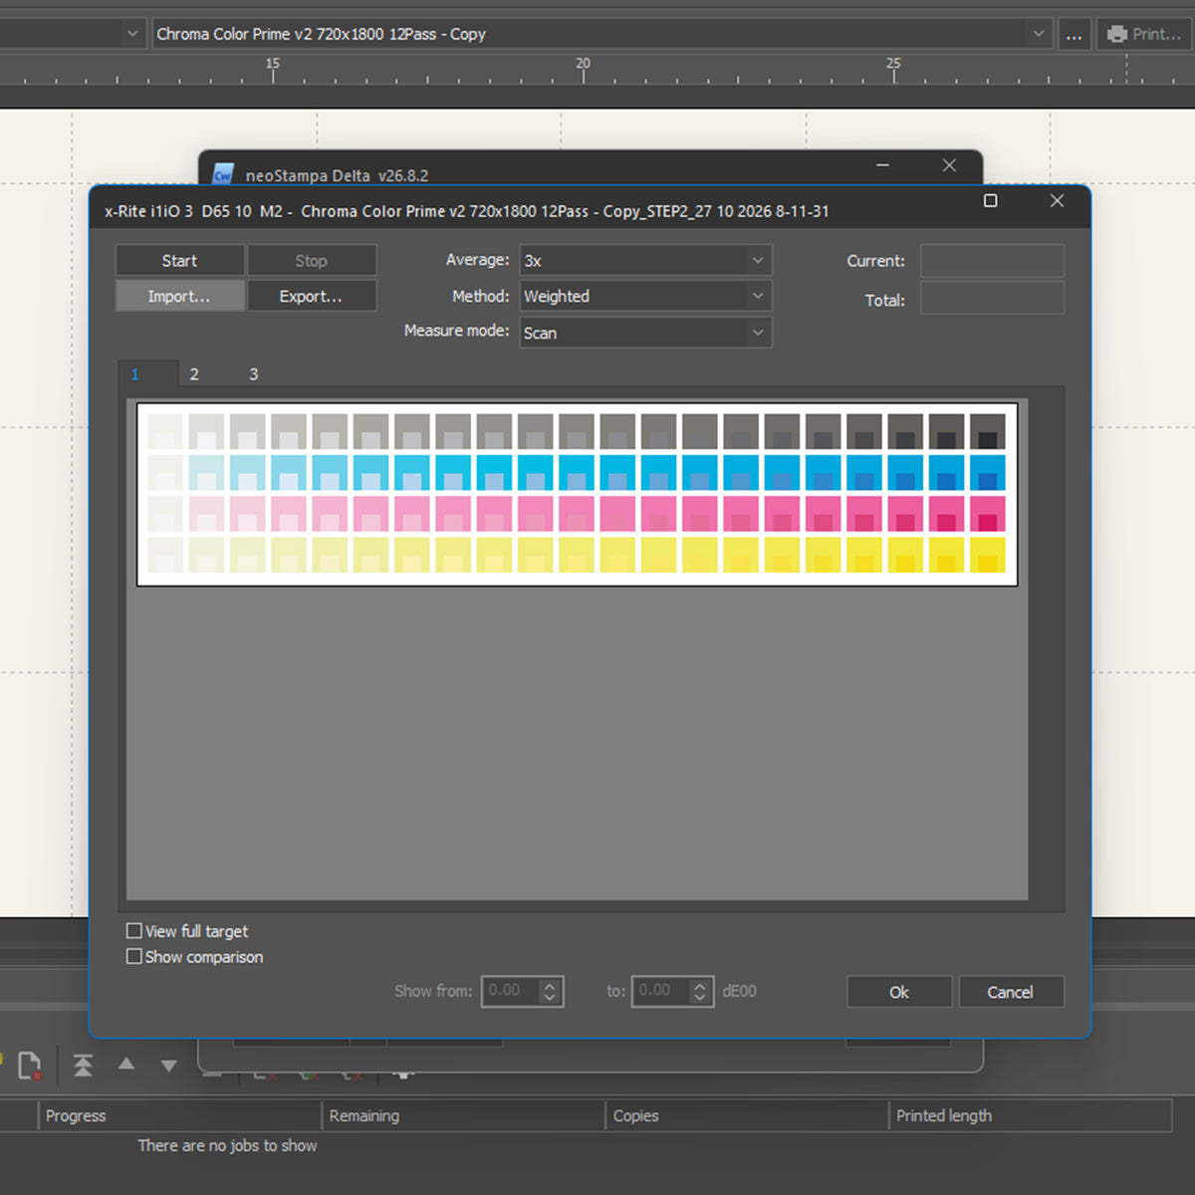Image resolution: width=1195 pixels, height=1195 pixels.
Task: Close the x-Rite i1iO measurement dialog
Action: 1057,200
